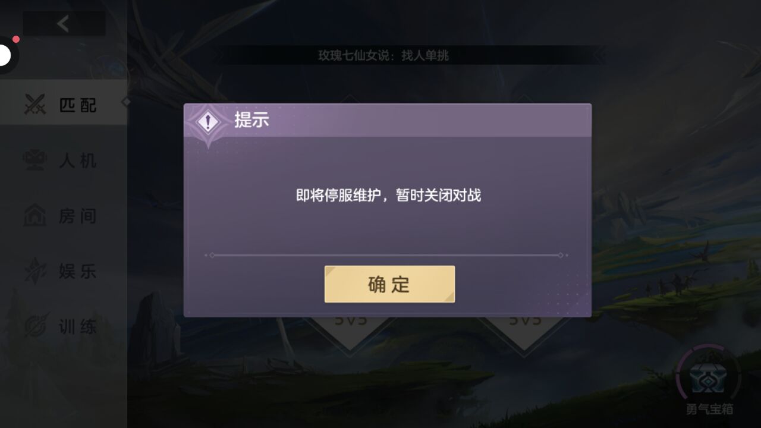
Task: Select the 匹配 matchmaking tab
Action: (x=63, y=105)
